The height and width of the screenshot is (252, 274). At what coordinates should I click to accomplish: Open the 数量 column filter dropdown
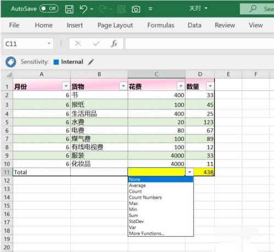[x=210, y=86]
